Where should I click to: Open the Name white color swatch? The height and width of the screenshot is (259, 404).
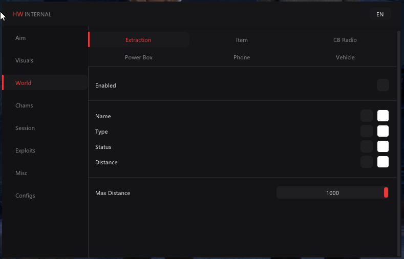(x=383, y=116)
